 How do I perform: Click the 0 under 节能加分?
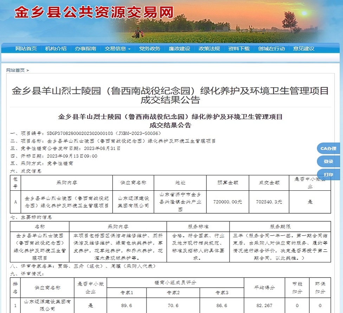297,306
